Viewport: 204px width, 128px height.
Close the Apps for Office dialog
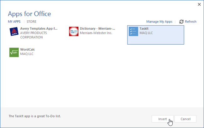(199, 4)
